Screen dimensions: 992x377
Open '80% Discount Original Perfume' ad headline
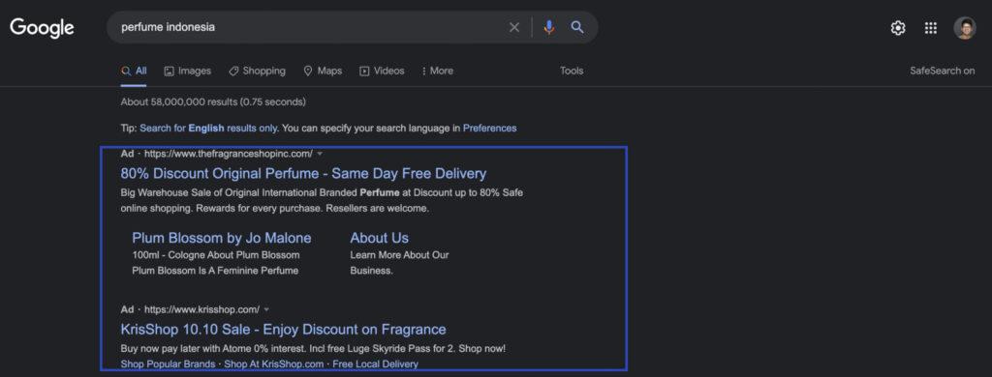coord(303,174)
